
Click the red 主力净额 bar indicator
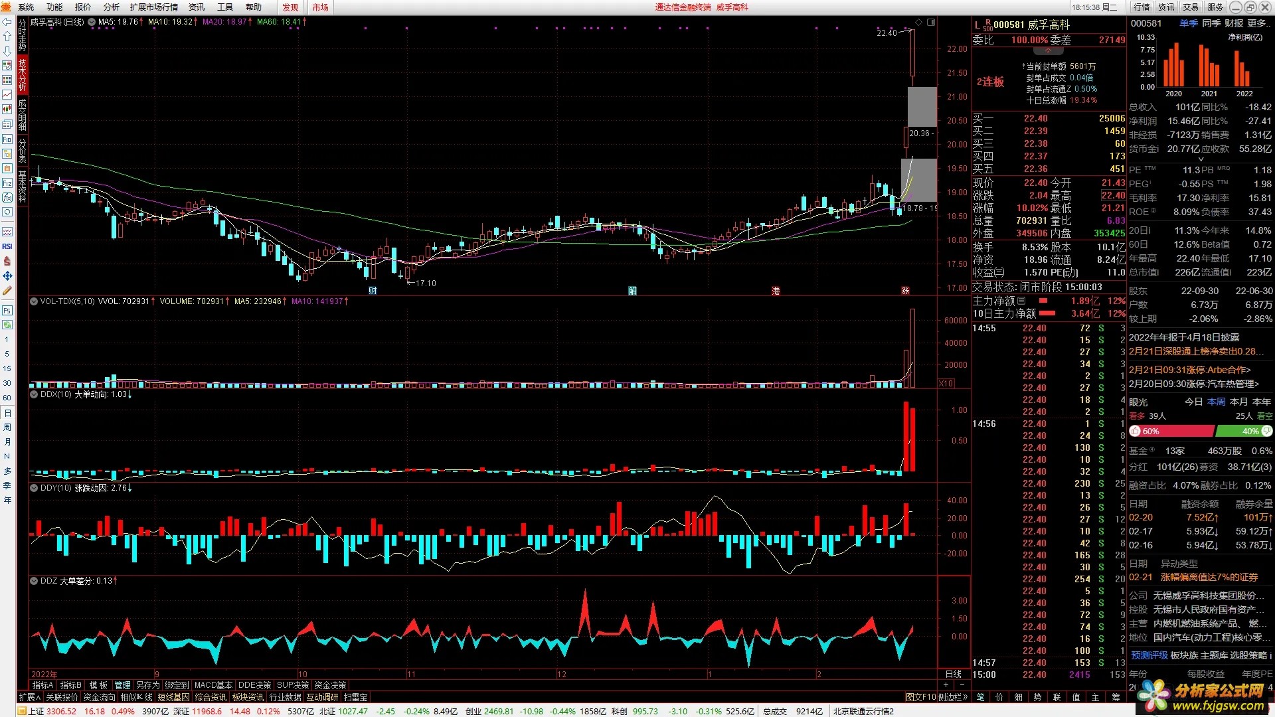[1043, 301]
